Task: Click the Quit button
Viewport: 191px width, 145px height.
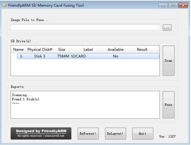Action: pos(143,133)
